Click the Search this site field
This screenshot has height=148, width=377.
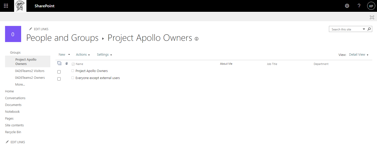pos(347,29)
